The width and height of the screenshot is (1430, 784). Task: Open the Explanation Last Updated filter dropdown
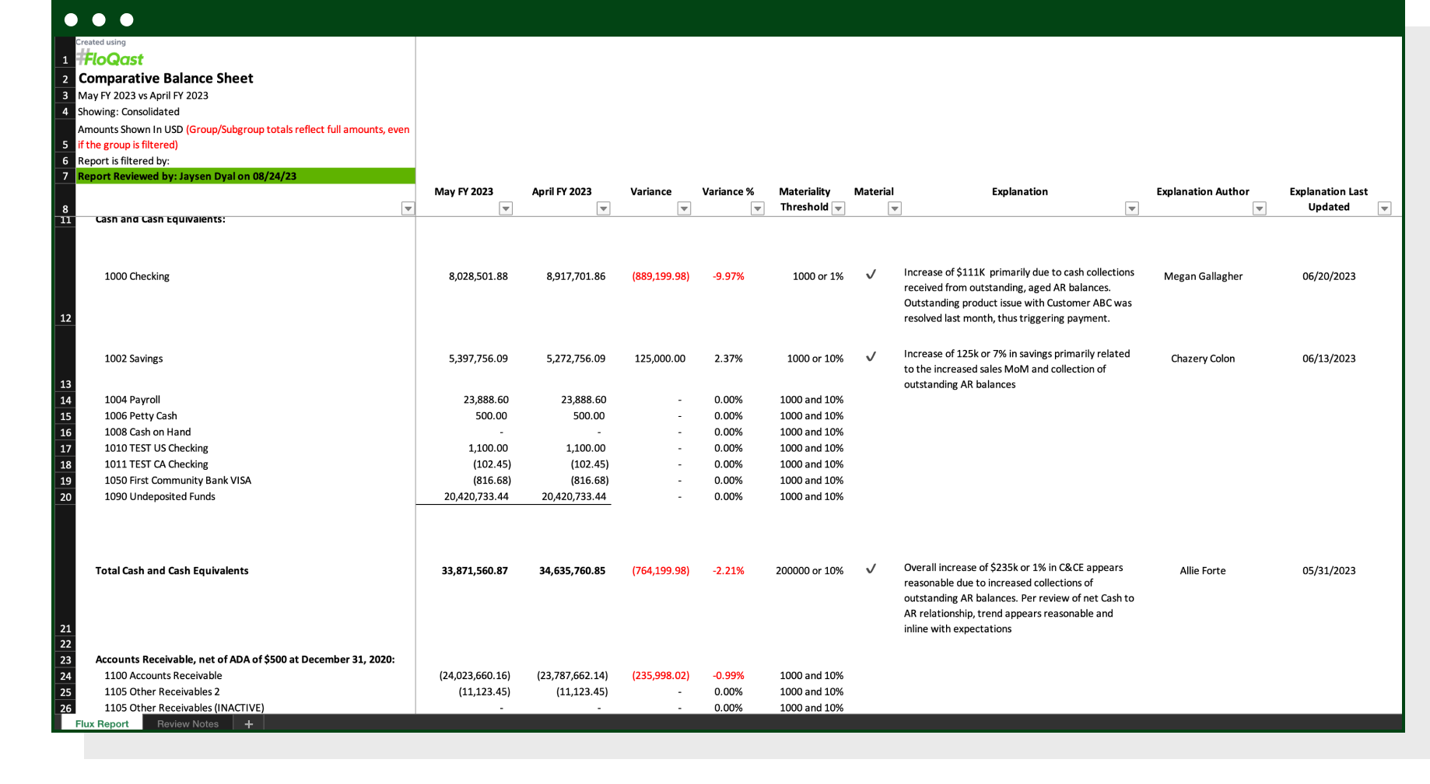(x=1384, y=208)
